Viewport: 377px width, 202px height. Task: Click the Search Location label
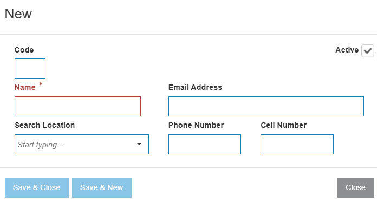coord(45,125)
